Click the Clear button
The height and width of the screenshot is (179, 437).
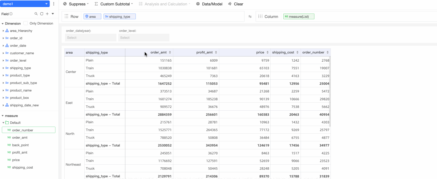236,4
